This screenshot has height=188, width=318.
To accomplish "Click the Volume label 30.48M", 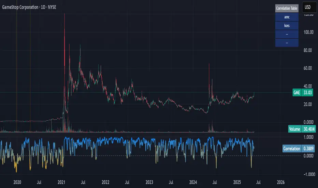I will click(x=302, y=129).
